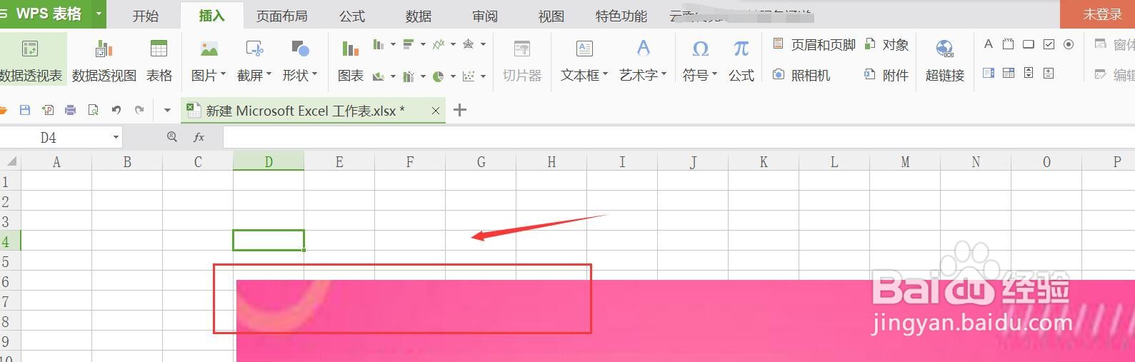Select the spinner form control
The width and height of the screenshot is (1135, 362).
[x=1049, y=73]
